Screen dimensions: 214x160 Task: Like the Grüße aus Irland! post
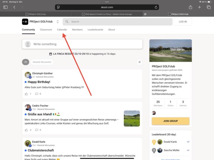pyautogui.click(x=26, y=130)
